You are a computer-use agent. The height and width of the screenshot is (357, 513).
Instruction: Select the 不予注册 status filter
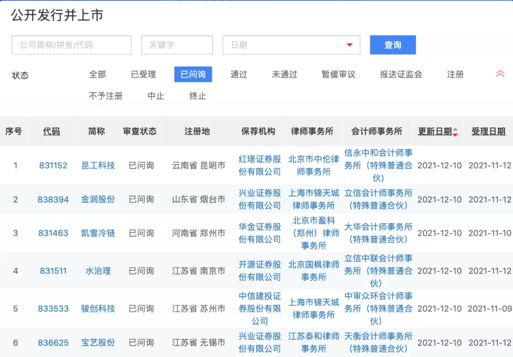click(105, 96)
